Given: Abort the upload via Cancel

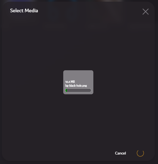Looking at the screenshot, I should [x=120, y=153].
